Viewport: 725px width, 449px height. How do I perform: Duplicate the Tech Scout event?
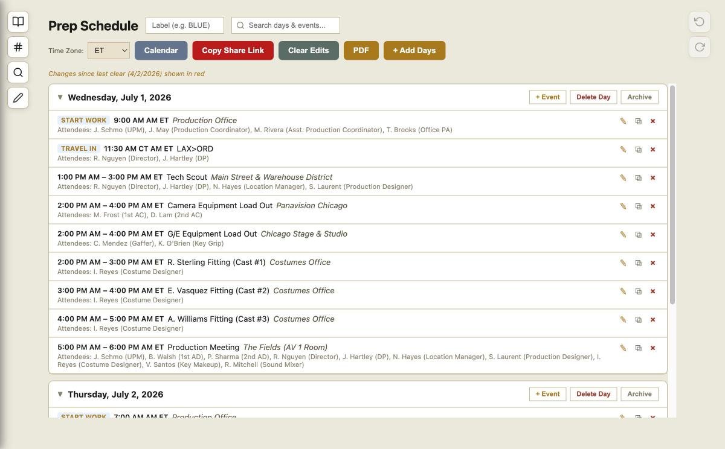pos(638,178)
